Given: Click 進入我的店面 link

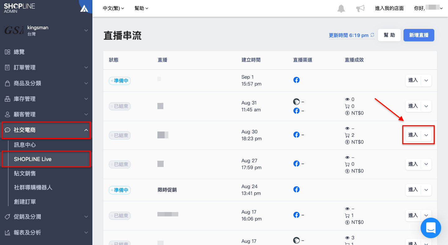Looking at the screenshot, I should click(x=390, y=8).
